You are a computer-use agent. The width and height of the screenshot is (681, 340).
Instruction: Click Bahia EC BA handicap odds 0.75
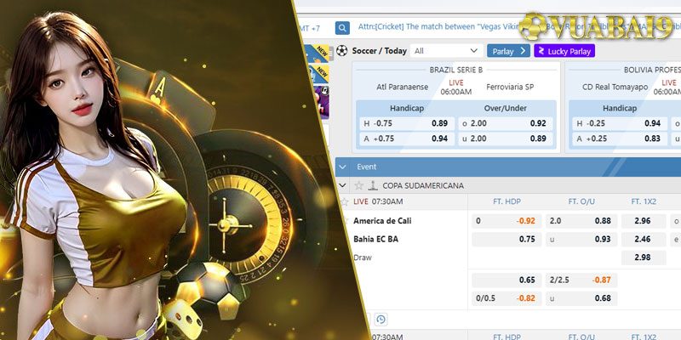506,239
